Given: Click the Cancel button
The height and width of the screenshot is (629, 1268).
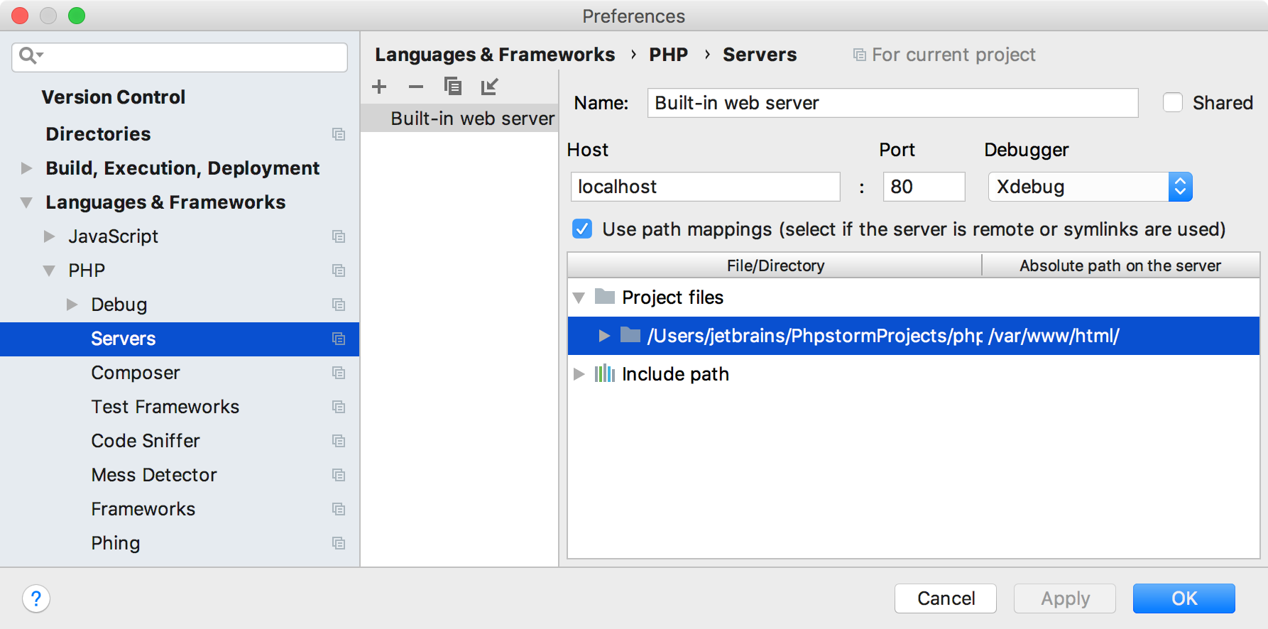Looking at the screenshot, I should pyautogui.click(x=945, y=598).
